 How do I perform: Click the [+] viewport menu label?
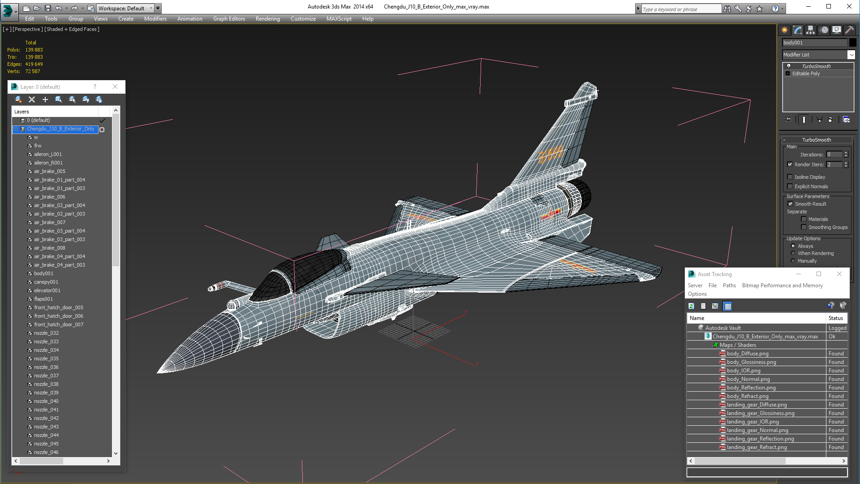point(7,29)
